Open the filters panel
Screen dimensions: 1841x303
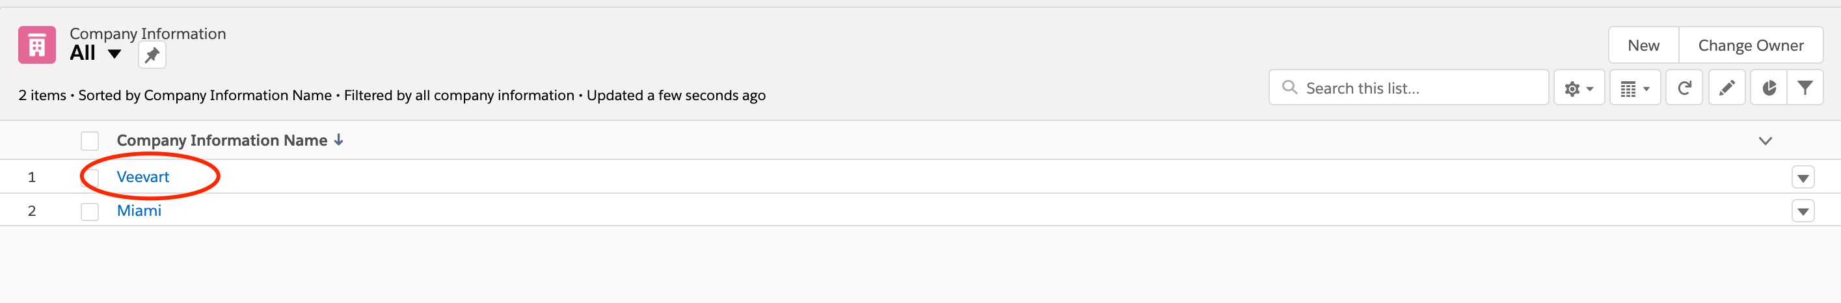click(x=1805, y=88)
